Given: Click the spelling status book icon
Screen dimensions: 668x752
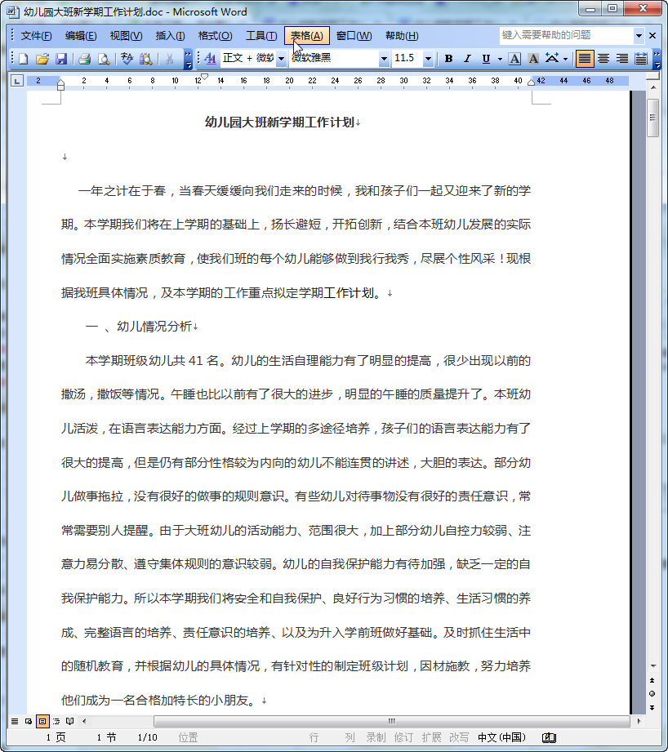Looking at the screenshot, I should point(549,737).
